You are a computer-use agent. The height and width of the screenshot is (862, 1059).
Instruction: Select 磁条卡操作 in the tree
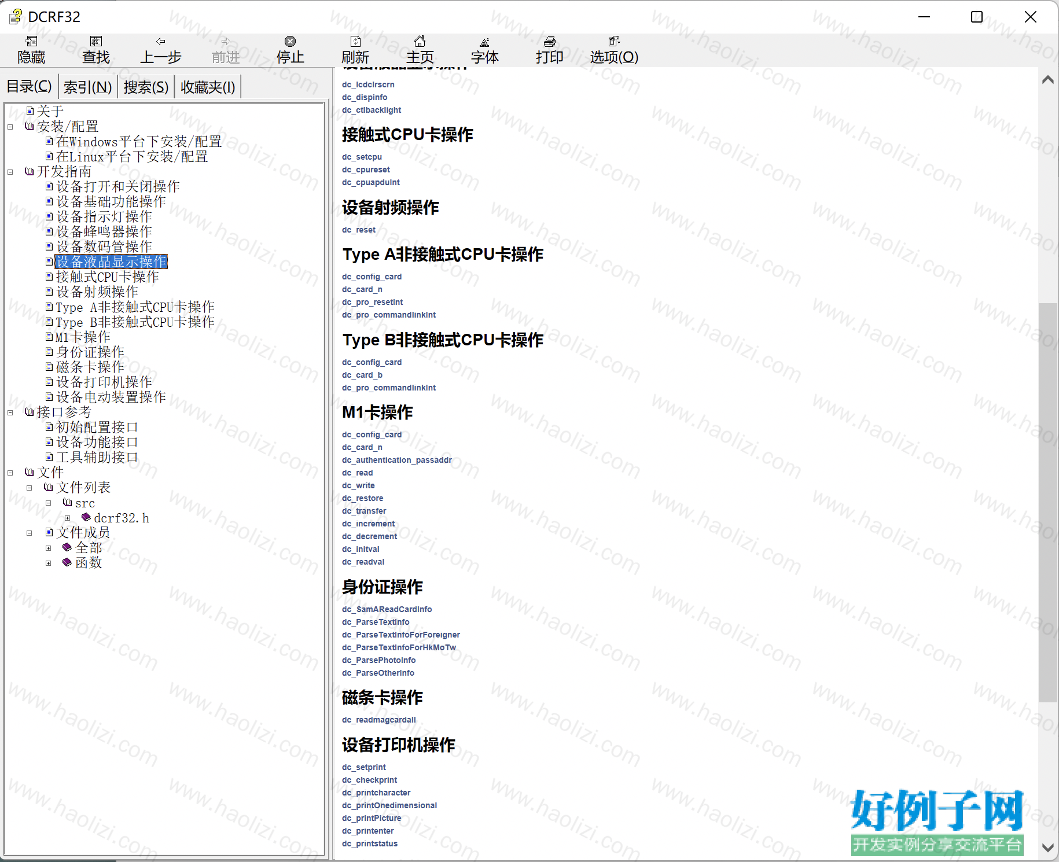(x=90, y=367)
